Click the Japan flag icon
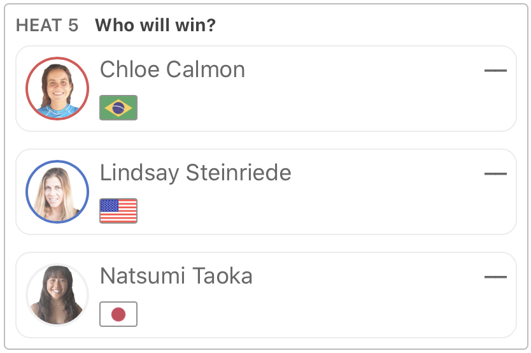The image size is (531, 353). click(x=118, y=314)
